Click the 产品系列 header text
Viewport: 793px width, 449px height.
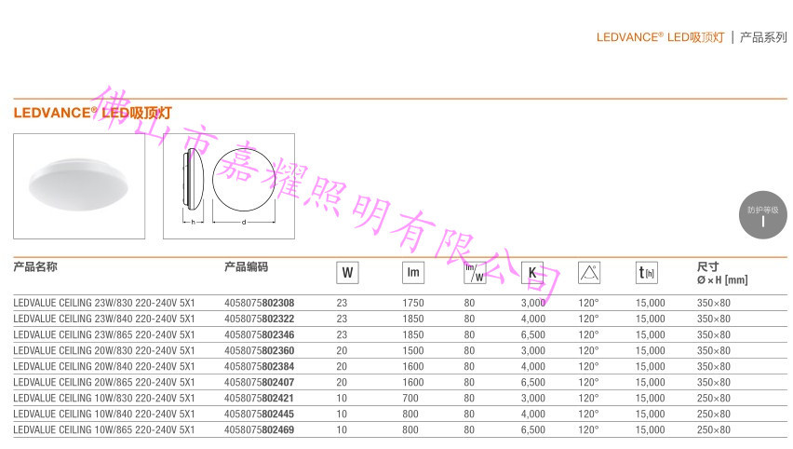click(763, 37)
